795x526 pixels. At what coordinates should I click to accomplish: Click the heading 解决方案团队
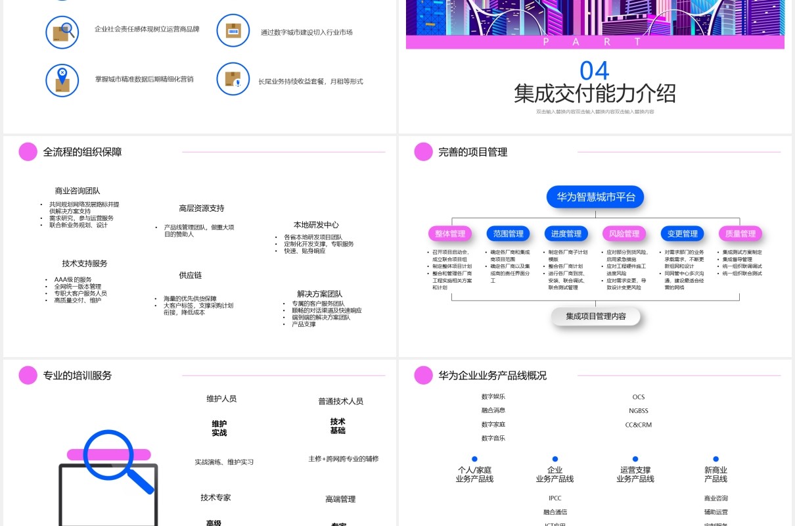click(319, 294)
